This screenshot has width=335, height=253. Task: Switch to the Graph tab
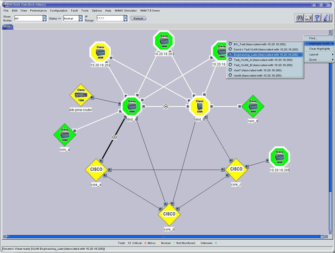(8, 27)
